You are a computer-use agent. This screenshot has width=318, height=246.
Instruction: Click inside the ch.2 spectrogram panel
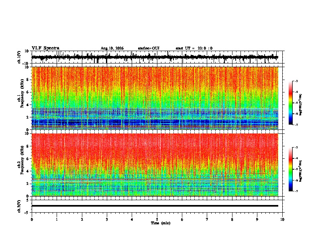point(155,165)
